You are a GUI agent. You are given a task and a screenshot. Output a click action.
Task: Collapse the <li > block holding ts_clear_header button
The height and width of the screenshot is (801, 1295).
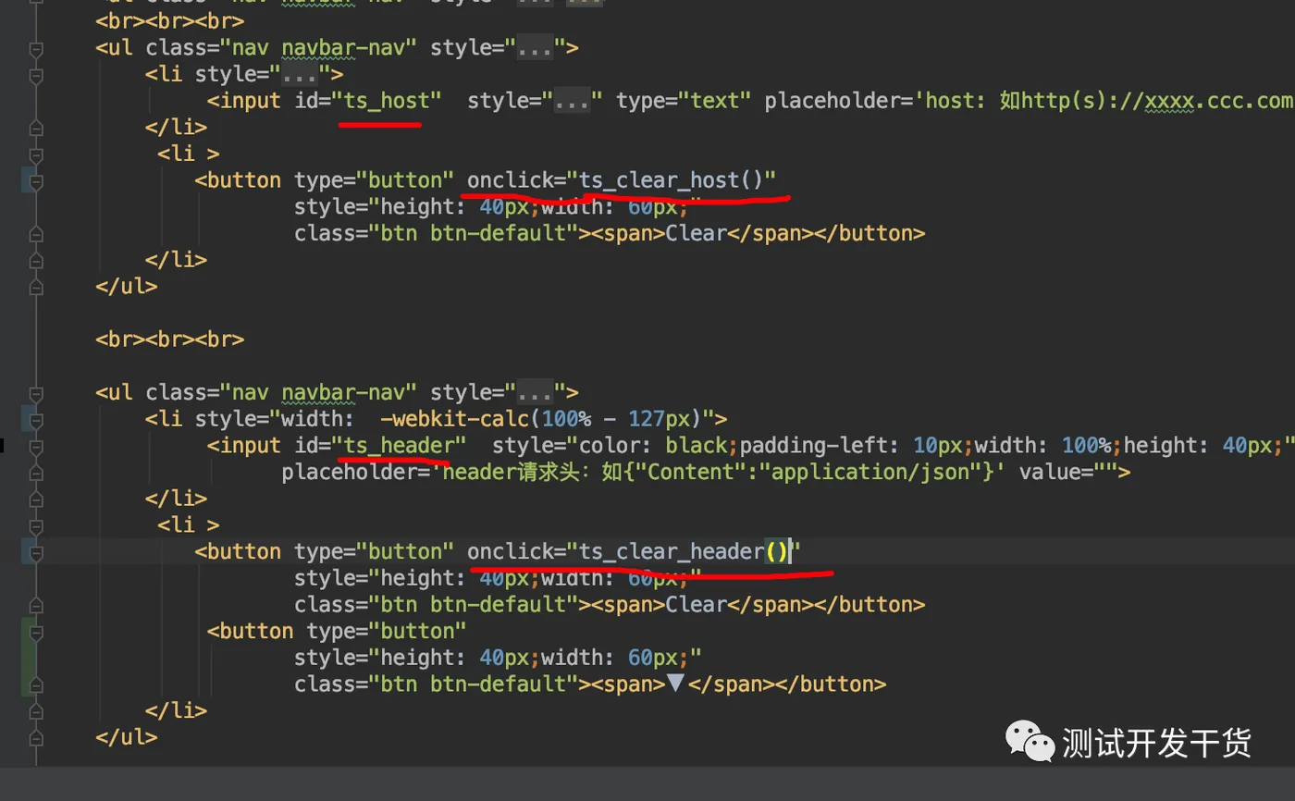pyautogui.click(x=36, y=526)
